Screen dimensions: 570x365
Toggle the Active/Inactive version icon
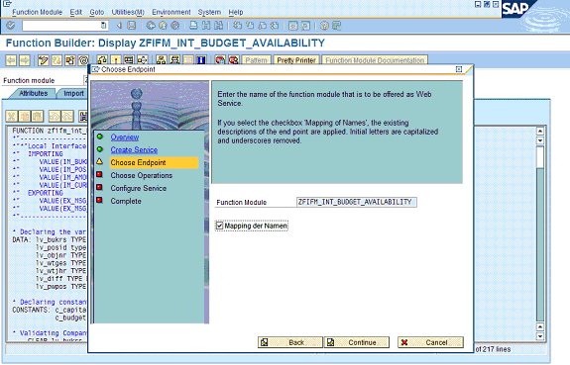pos(57,60)
